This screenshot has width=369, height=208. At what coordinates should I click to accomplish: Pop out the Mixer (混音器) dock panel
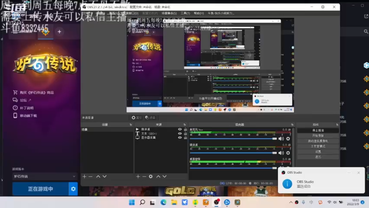(x=292, y=124)
